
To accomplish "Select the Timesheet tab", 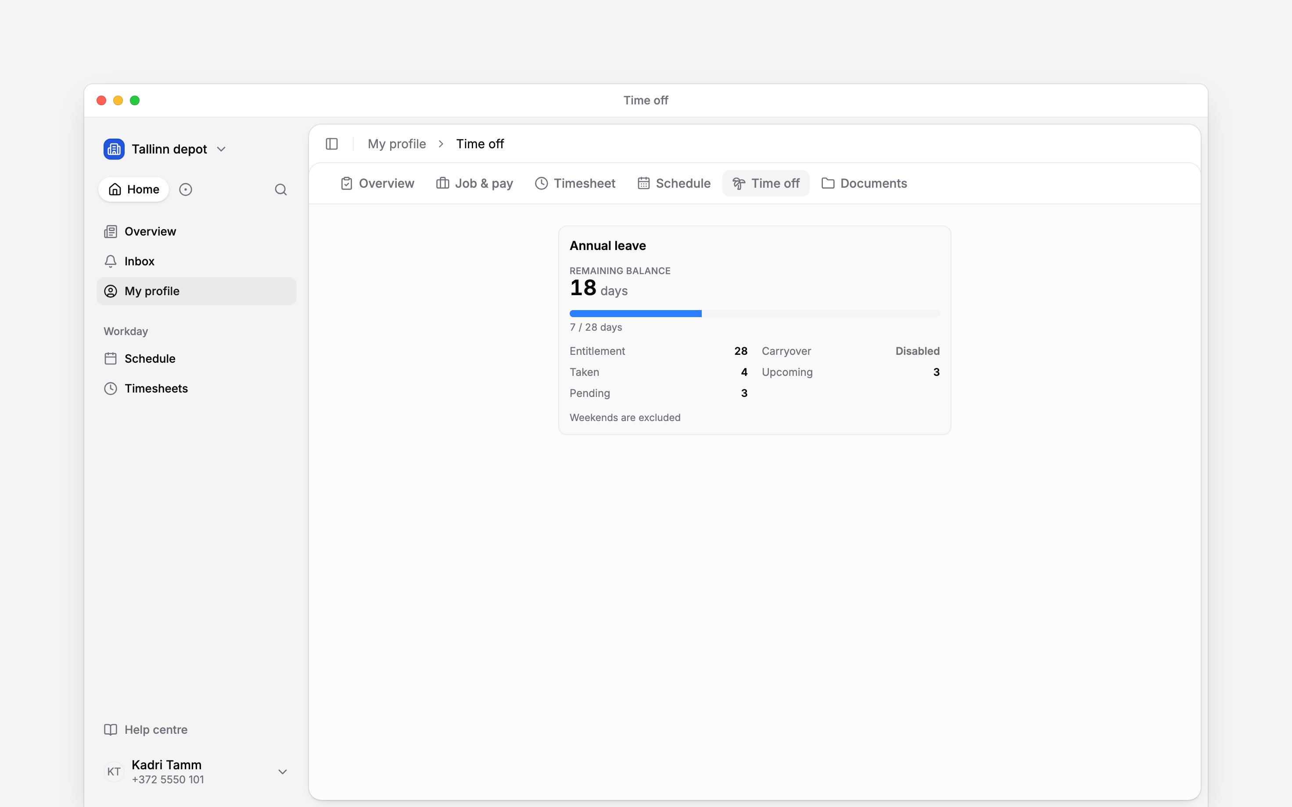I will (x=575, y=184).
